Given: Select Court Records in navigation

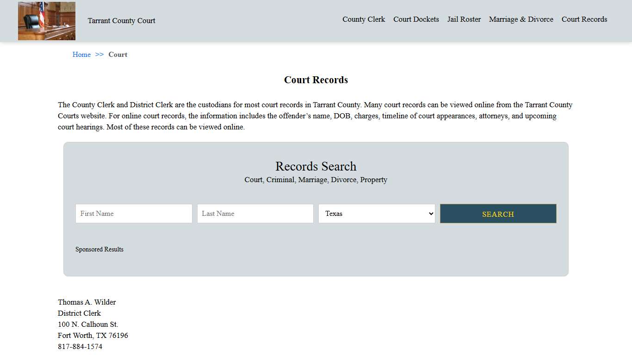Looking at the screenshot, I should pos(584,19).
